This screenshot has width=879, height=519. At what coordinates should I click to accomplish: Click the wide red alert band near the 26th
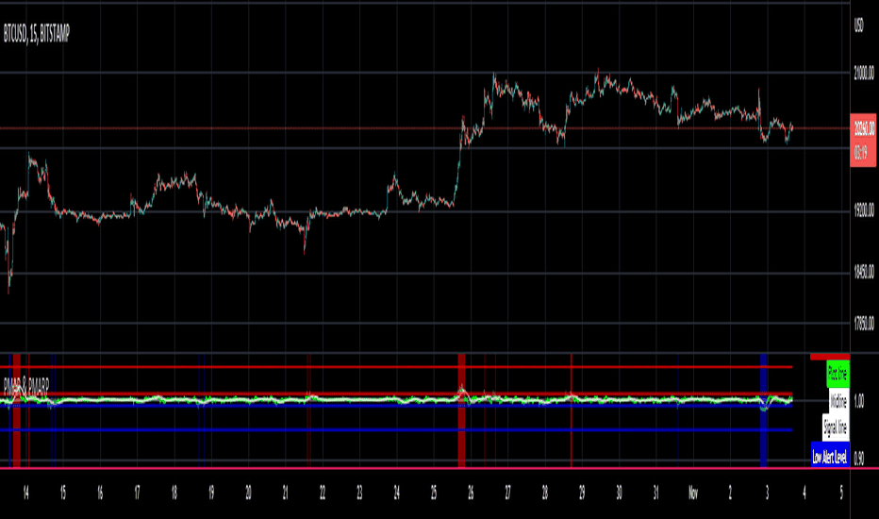(461, 410)
